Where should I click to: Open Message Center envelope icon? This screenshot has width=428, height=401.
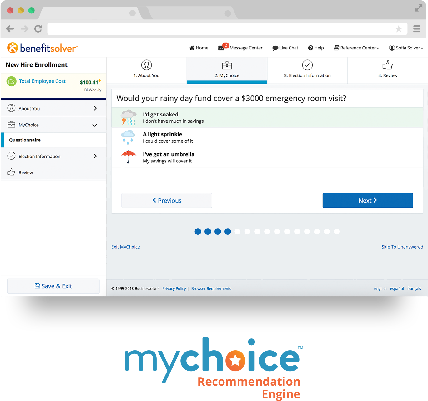click(x=221, y=48)
